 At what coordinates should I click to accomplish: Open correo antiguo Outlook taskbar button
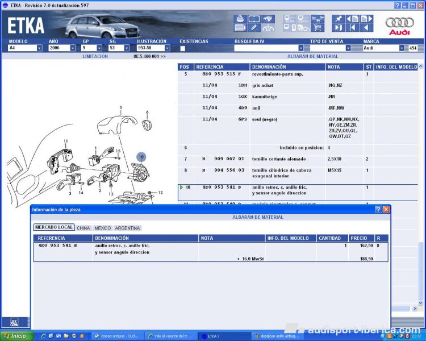(118, 336)
